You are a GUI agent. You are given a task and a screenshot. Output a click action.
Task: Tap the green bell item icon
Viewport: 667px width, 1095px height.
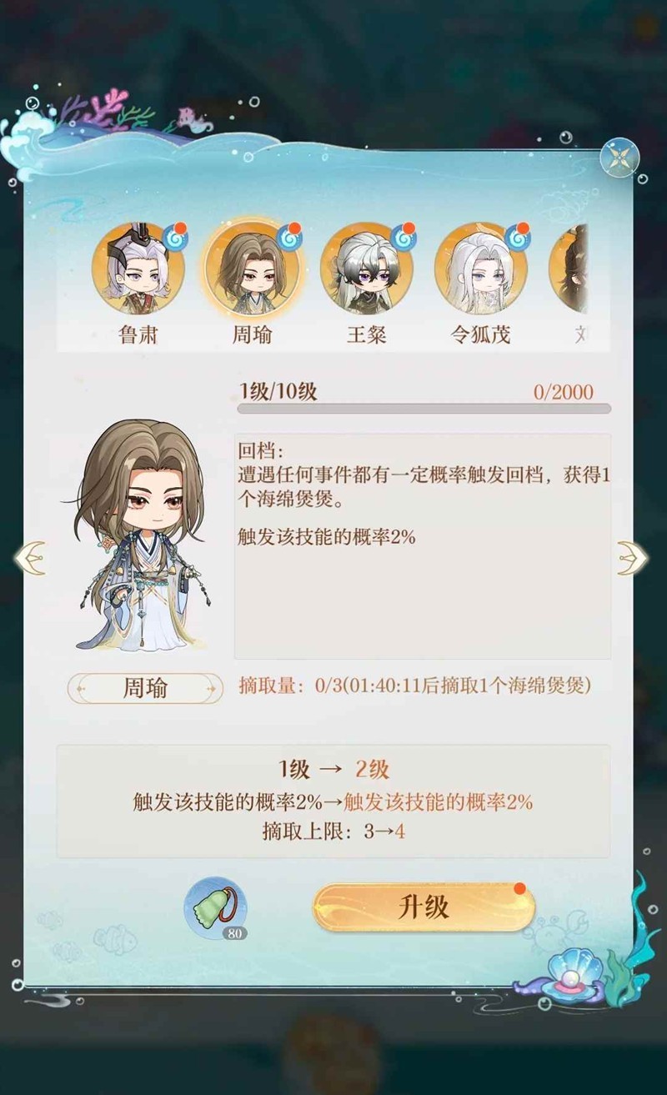pyautogui.click(x=215, y=907)
